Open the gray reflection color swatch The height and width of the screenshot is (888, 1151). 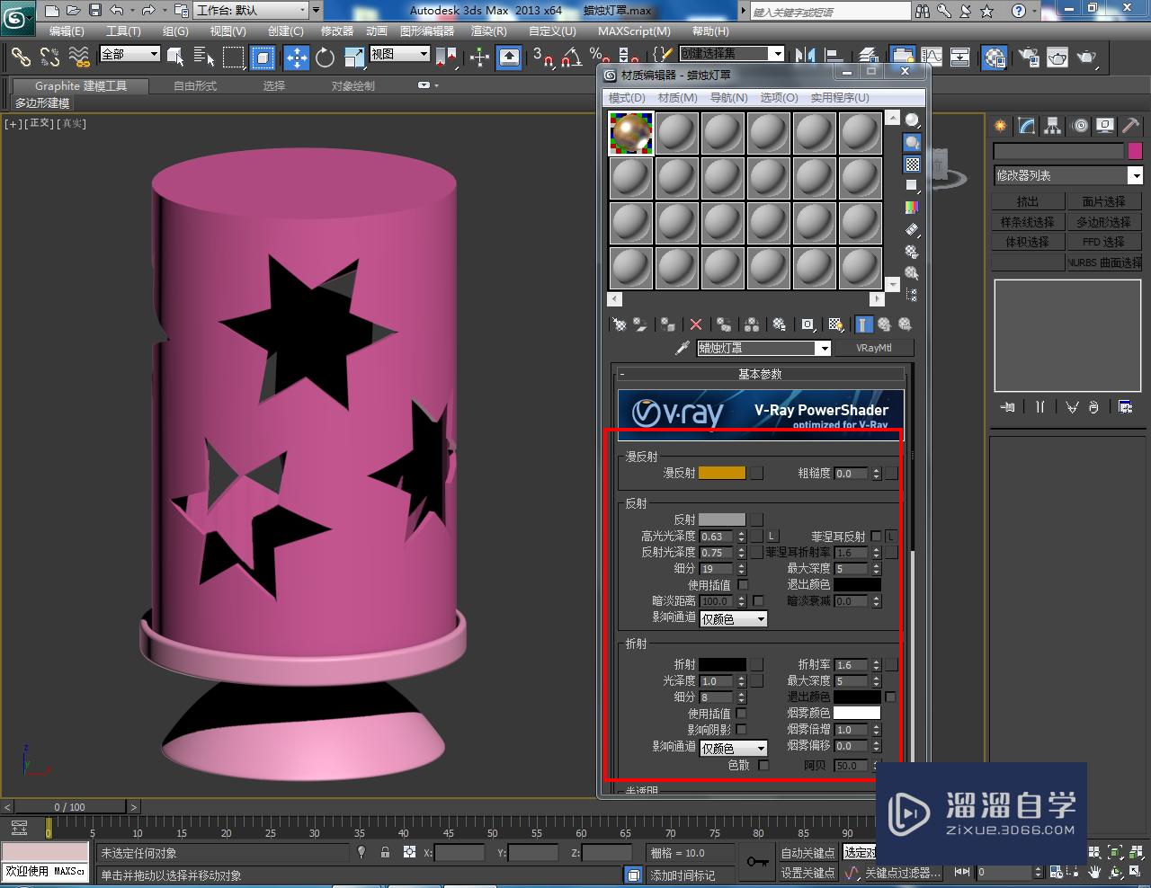tap(722, 519)
